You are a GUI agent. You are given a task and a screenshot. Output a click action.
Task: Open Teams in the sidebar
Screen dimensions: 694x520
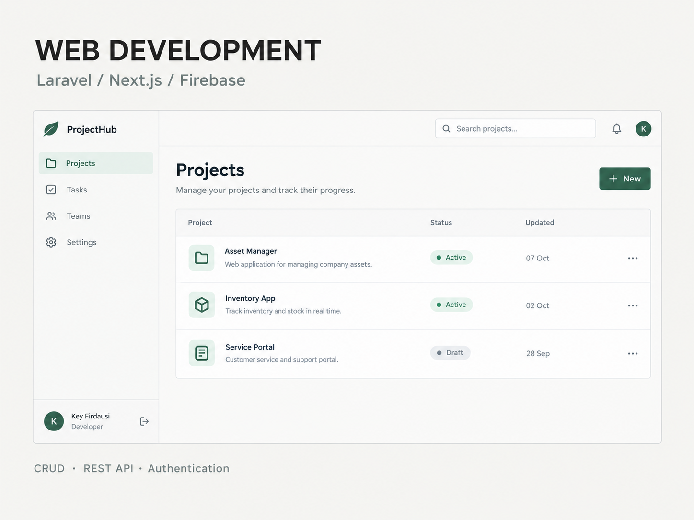point(96,216)
